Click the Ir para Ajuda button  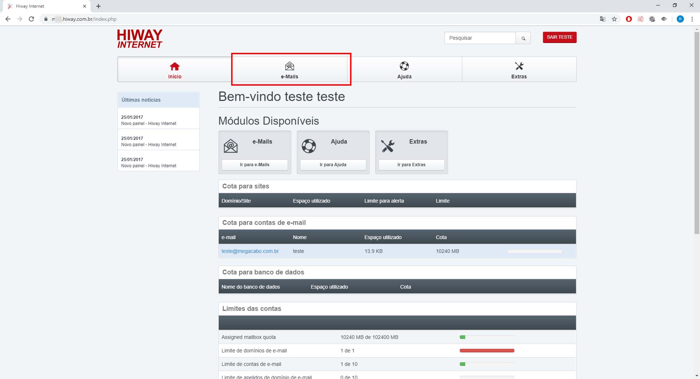333,165
